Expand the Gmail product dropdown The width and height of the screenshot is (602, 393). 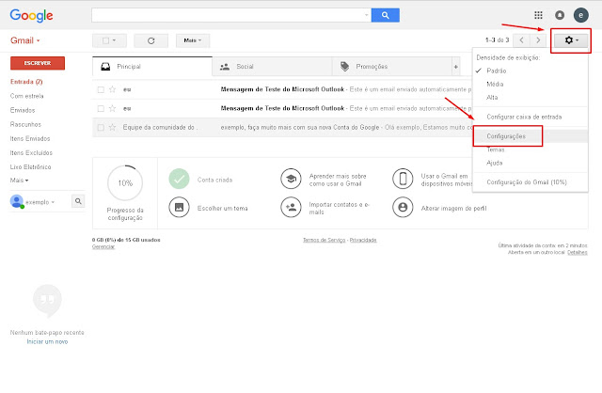coord(25,40)
